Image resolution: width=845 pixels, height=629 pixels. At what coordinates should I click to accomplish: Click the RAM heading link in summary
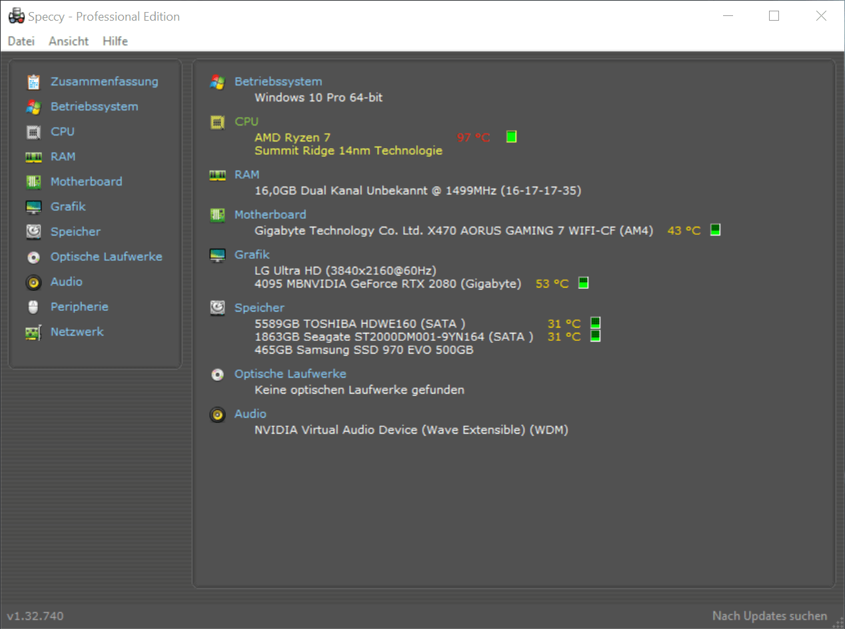pyautogui.click(x=247, y=175)
